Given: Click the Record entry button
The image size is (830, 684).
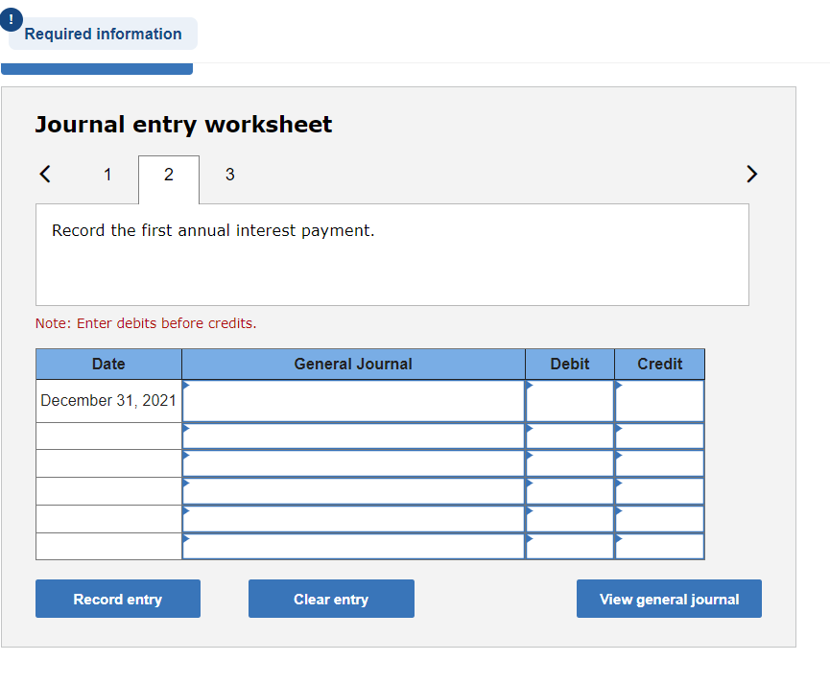Looking at the screenshot, I should click(117, 598).
